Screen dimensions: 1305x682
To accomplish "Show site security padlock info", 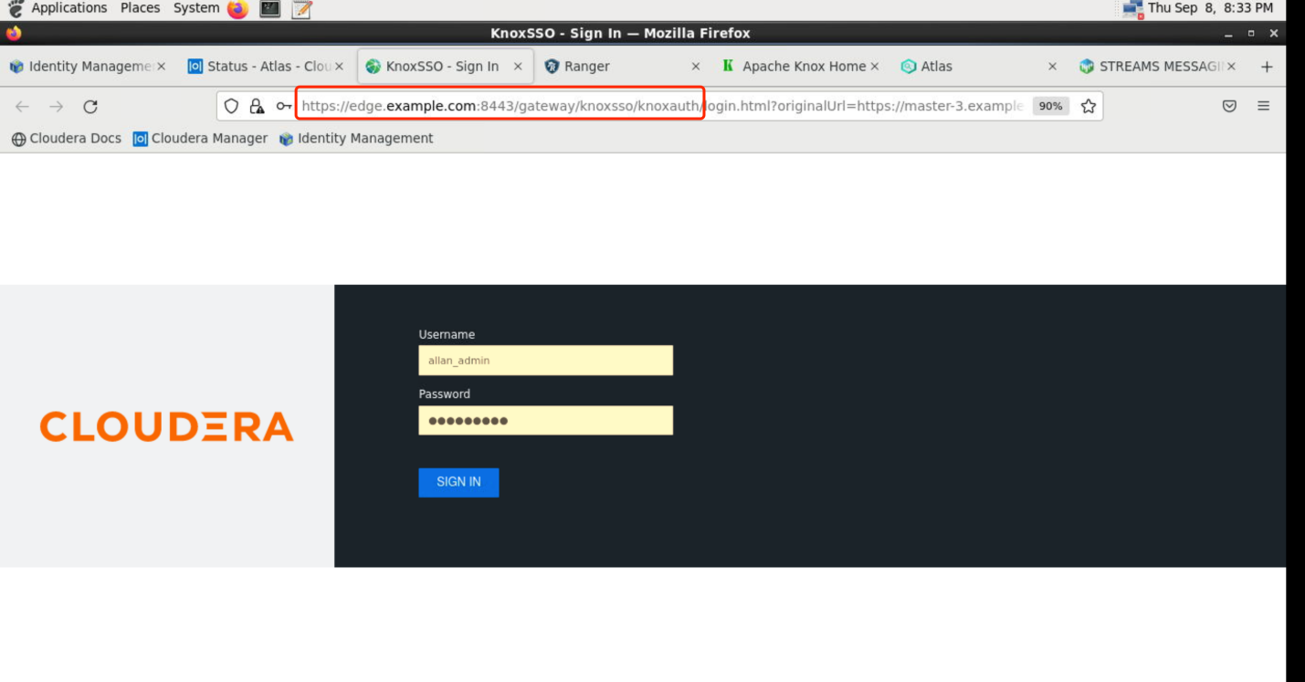I will coord(258,106).
